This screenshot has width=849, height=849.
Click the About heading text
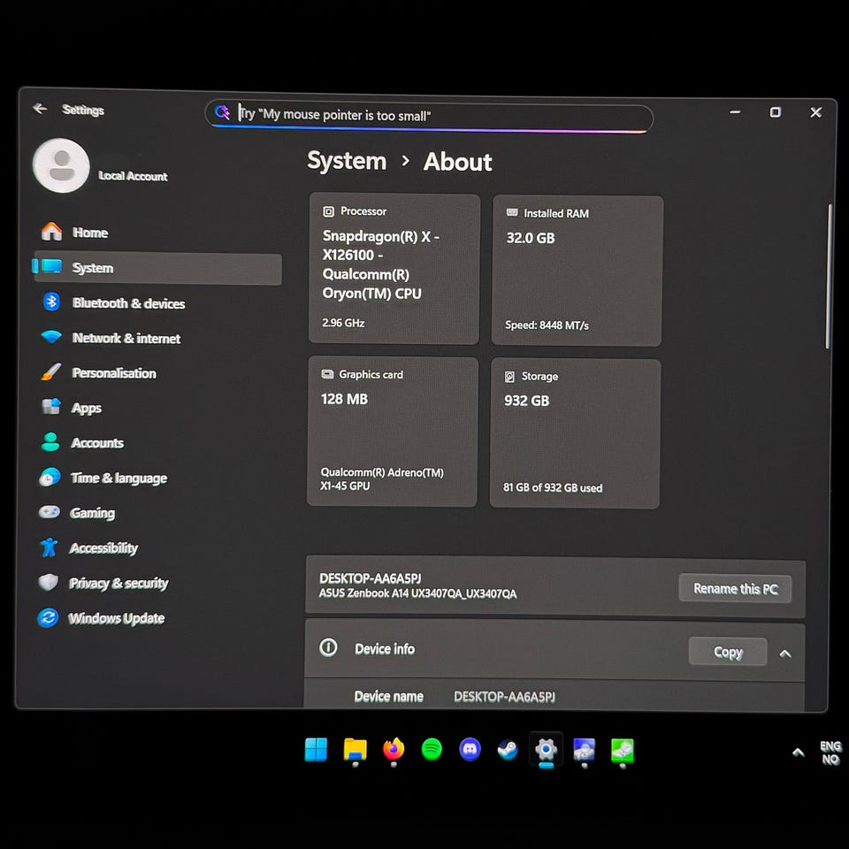[x=457, y=162]
